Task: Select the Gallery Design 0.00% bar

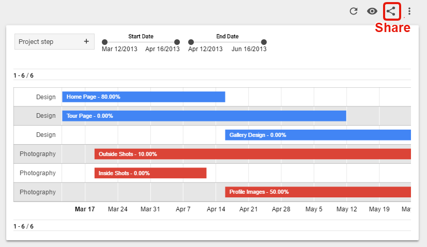Action: click(x=318, y=135)
